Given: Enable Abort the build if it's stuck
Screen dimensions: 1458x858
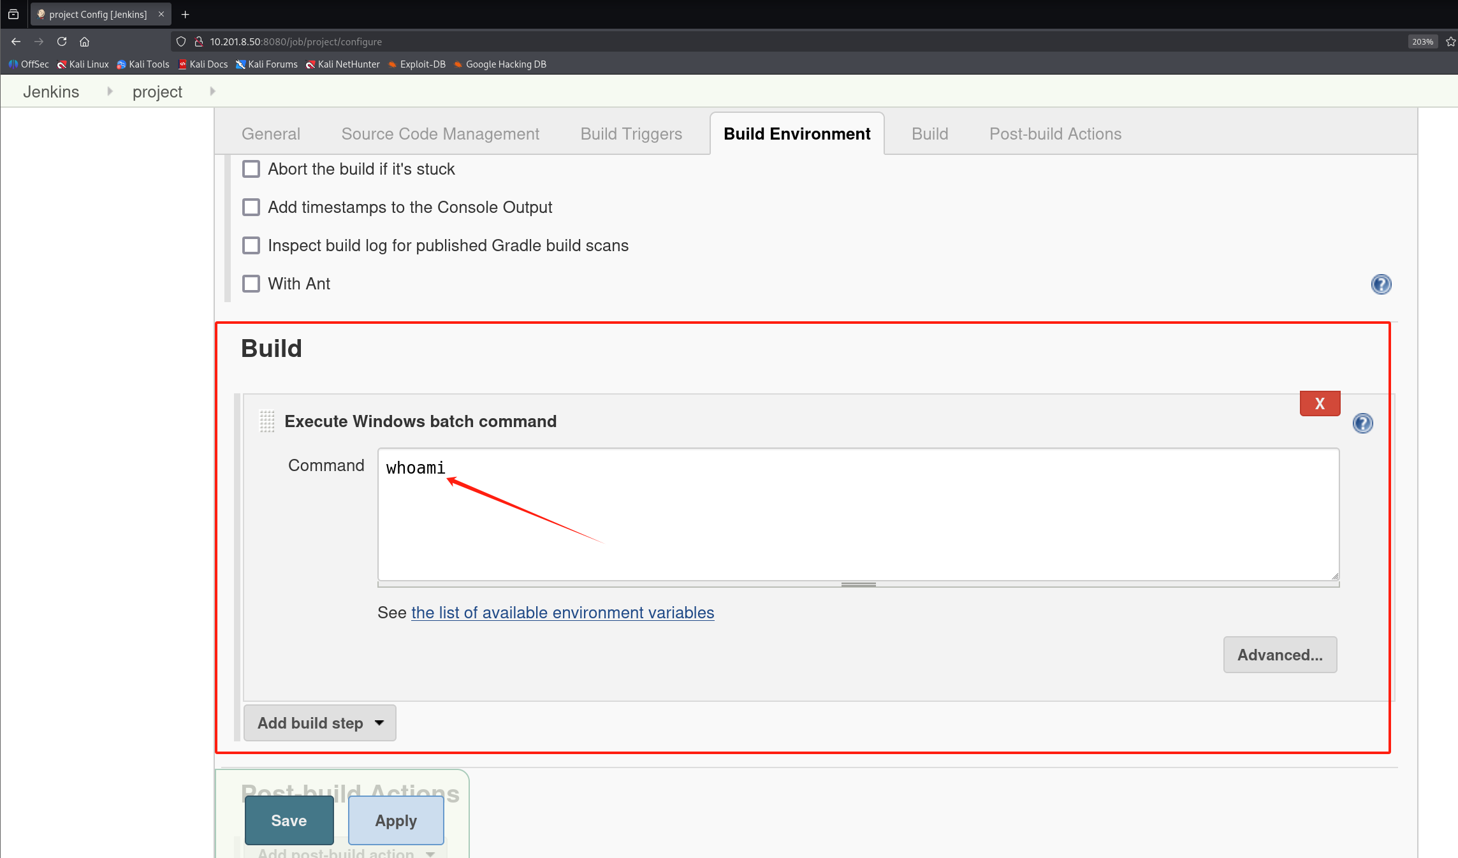Looking at the screenshot, I should click(251, 169).
